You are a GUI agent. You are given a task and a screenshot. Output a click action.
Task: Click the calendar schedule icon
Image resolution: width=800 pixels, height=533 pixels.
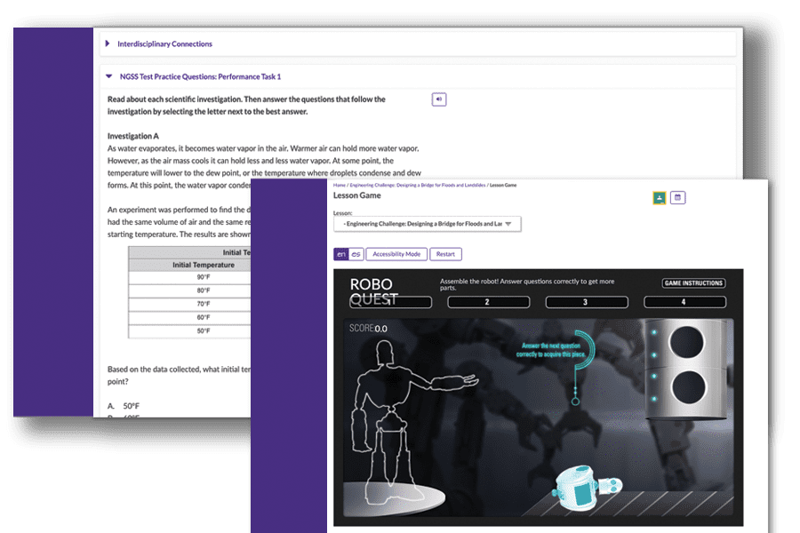pyautogui.click(x=677, y=197)
